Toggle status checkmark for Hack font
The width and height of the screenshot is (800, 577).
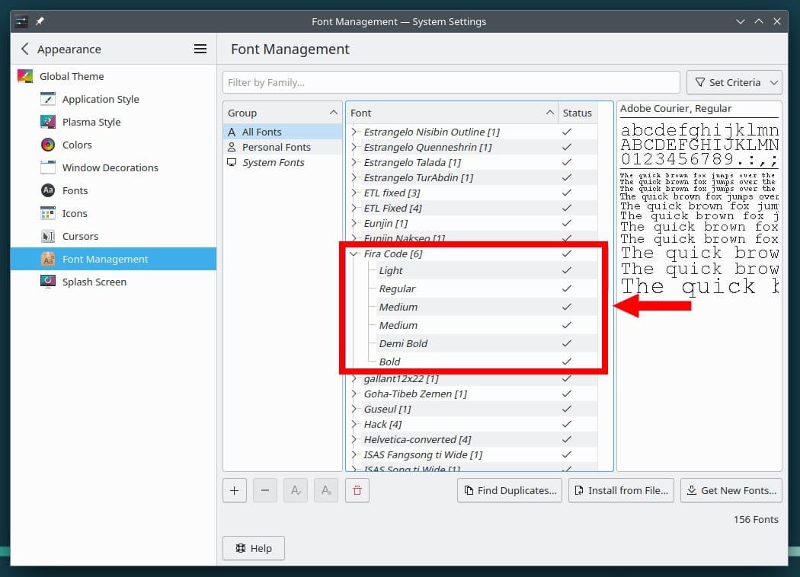(566, 424)
